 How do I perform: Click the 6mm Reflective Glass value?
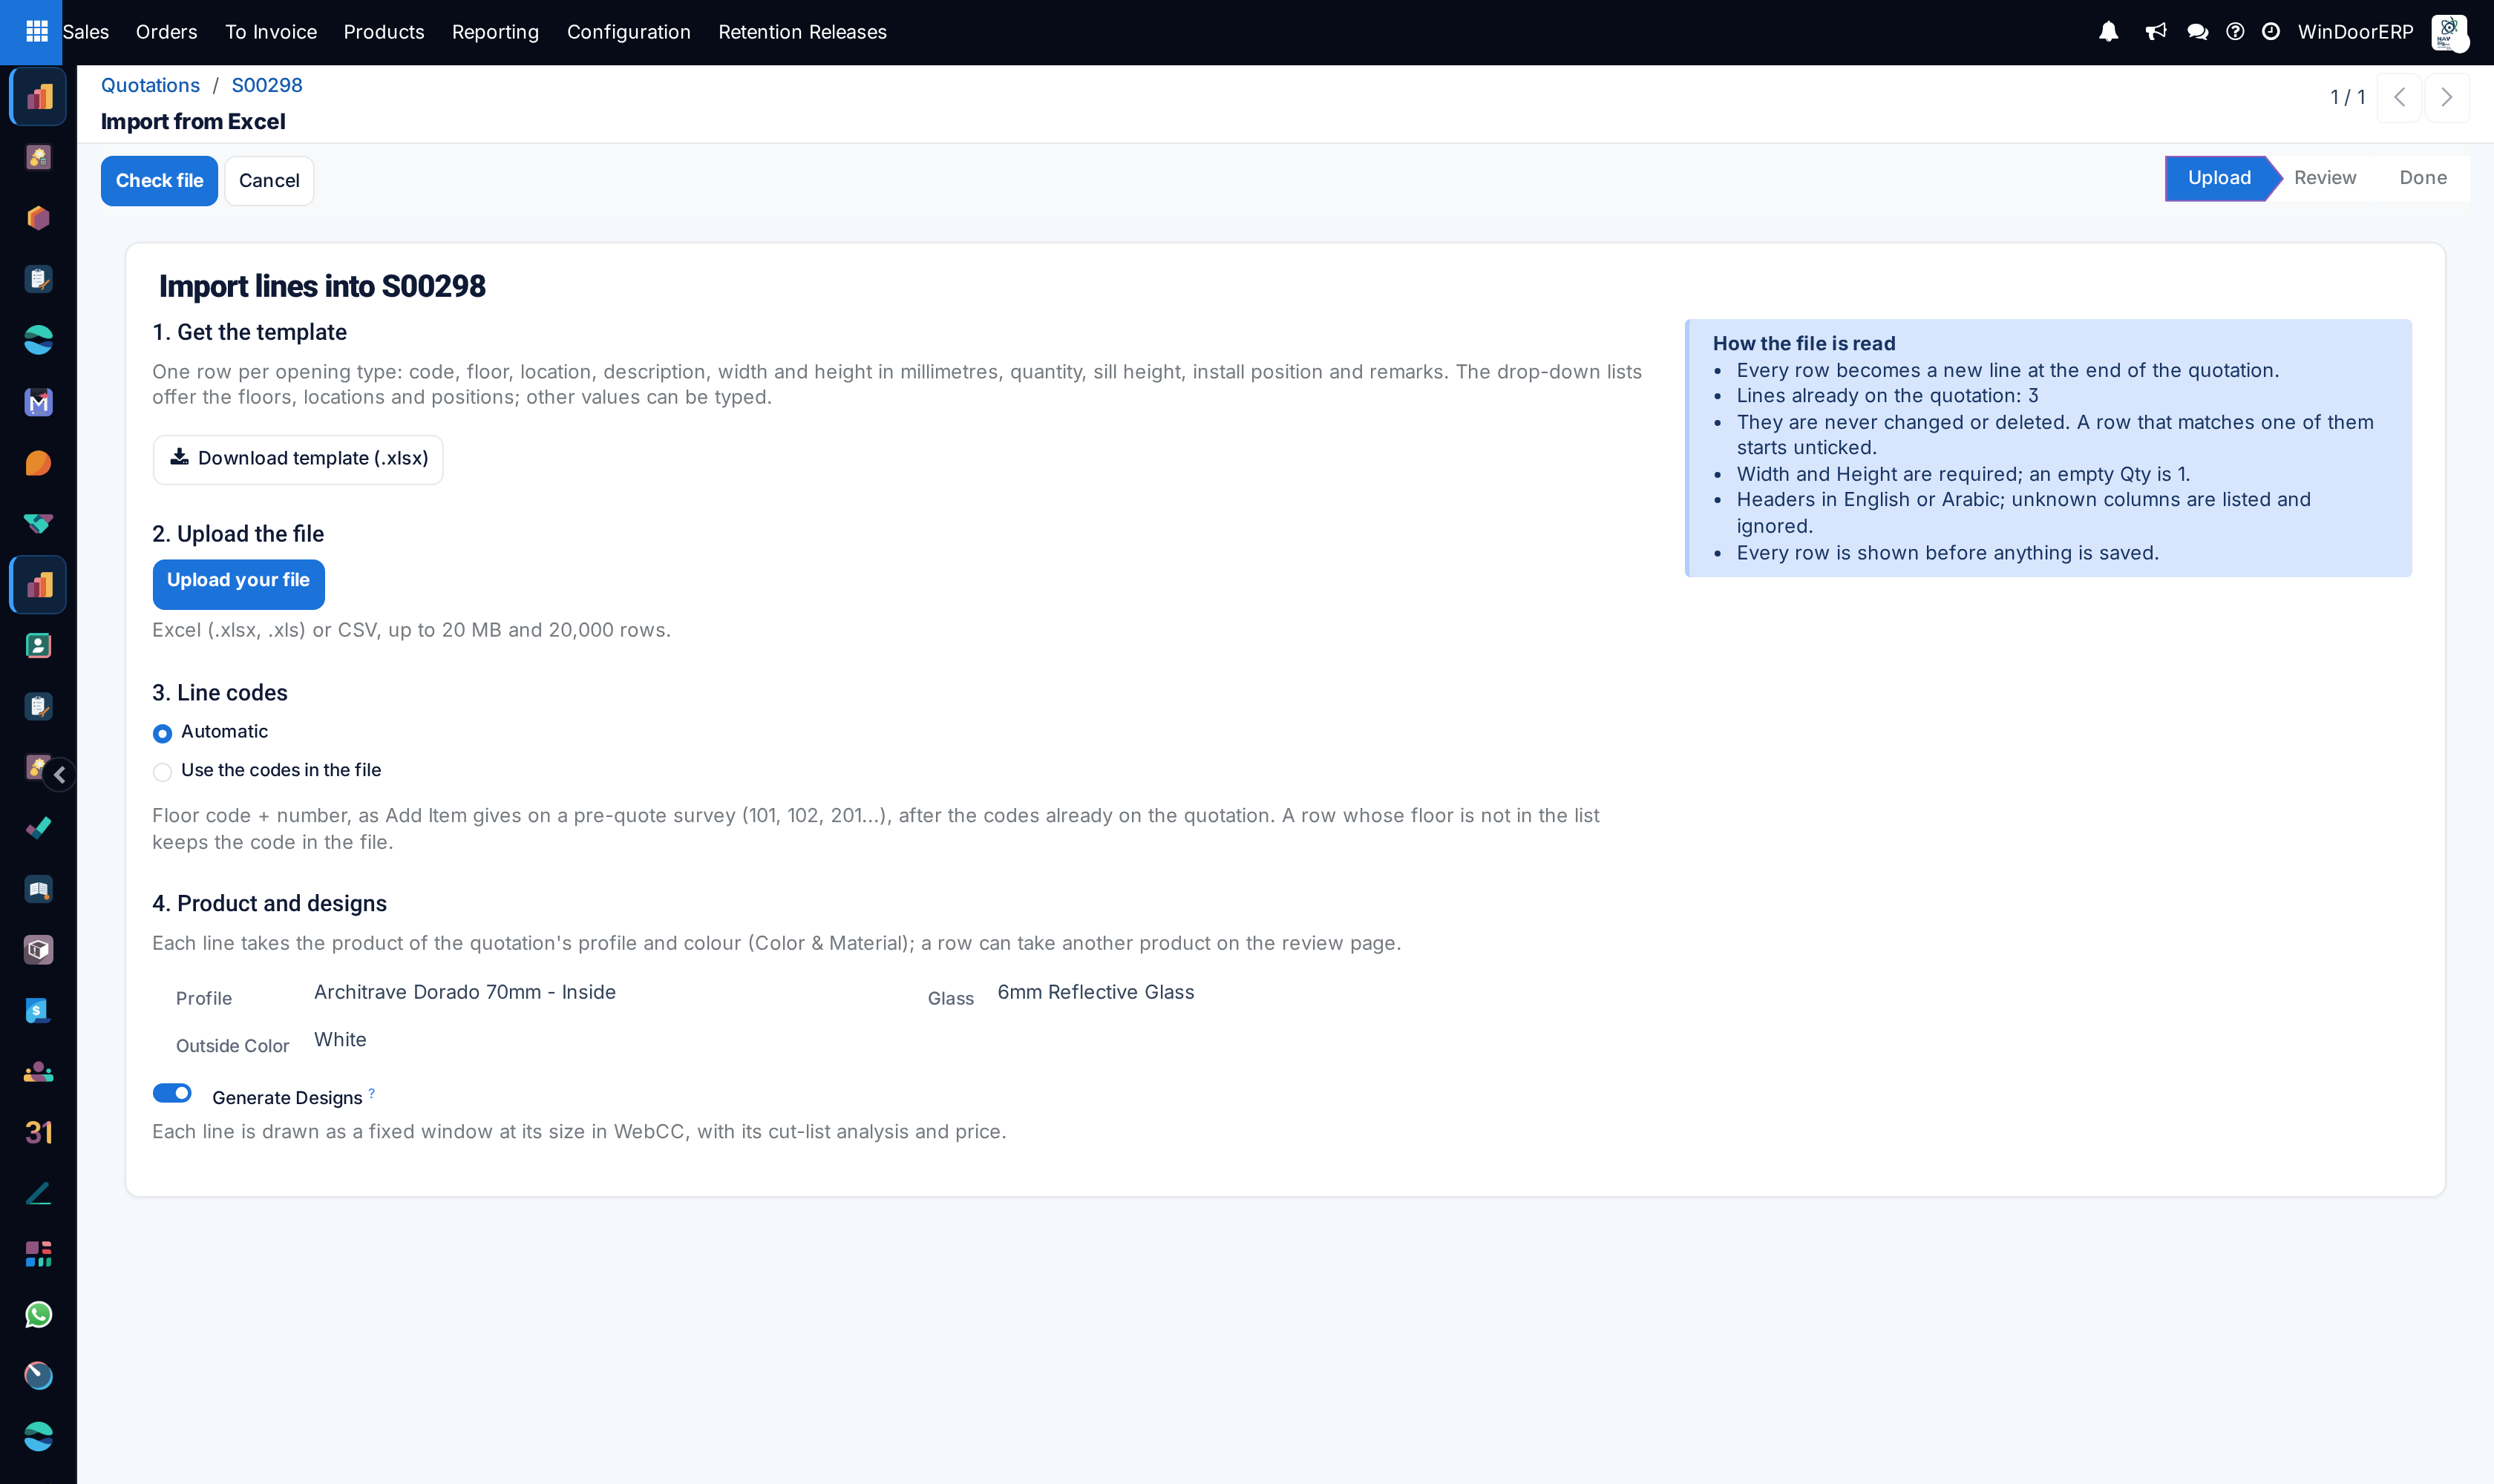tap(1096, 992)
